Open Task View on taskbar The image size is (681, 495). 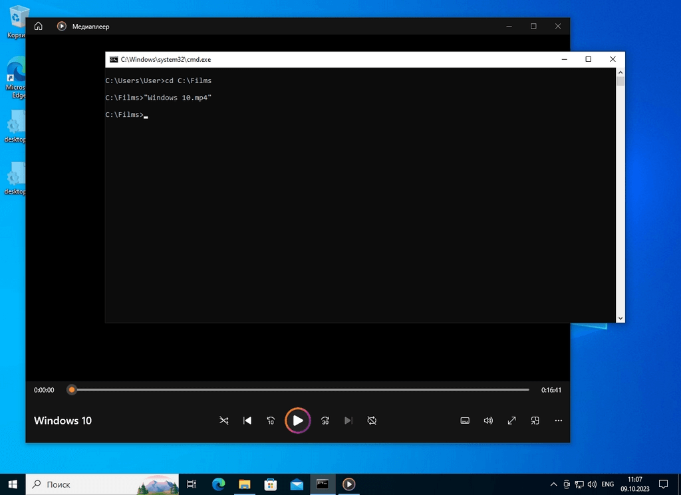click(x=191, y=484)
